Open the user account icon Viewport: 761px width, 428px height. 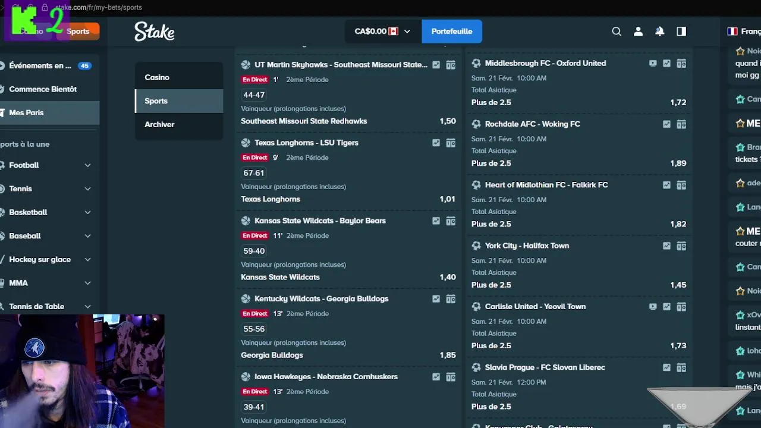point(638,32)
